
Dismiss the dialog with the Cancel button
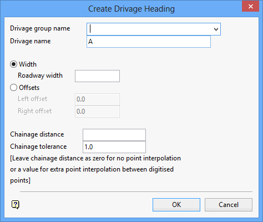229,205
